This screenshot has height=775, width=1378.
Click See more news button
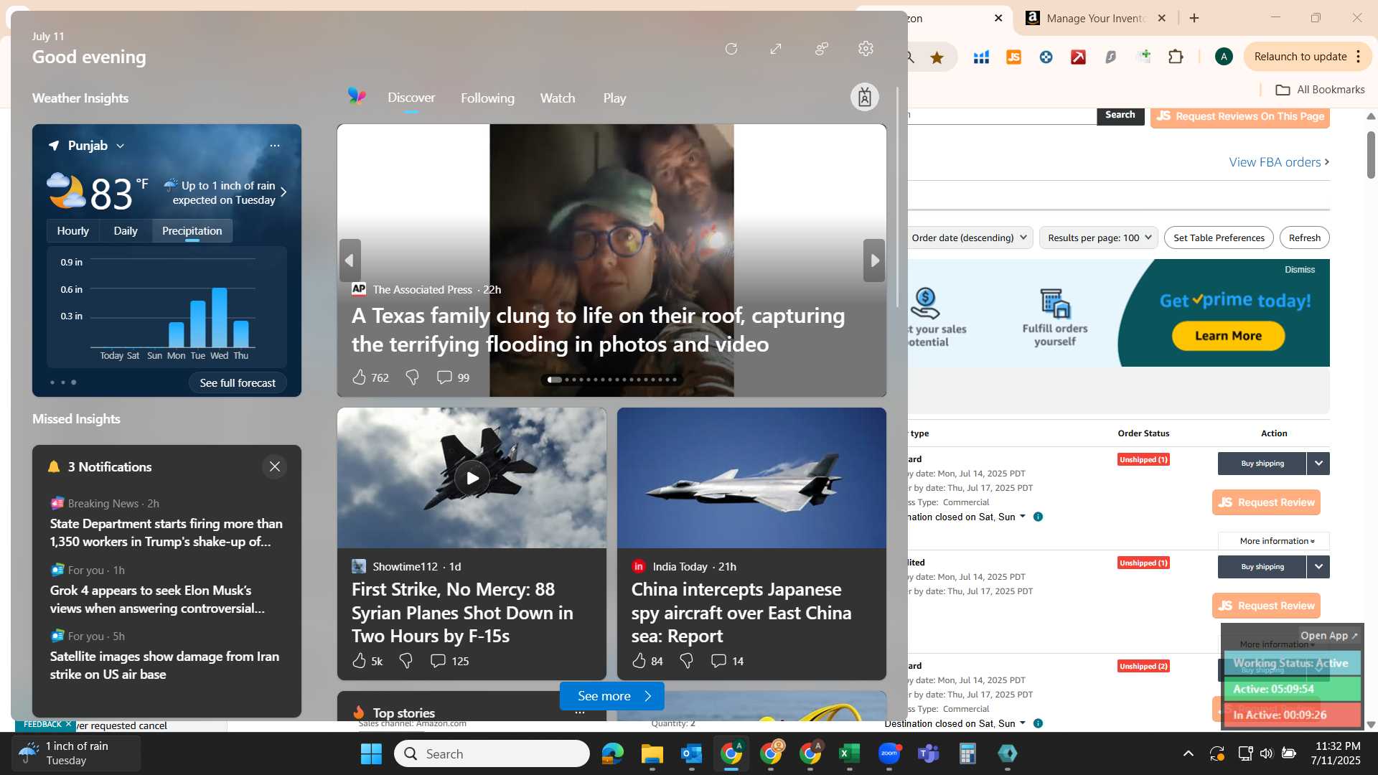pyautogui.click(x=612, y=696)
